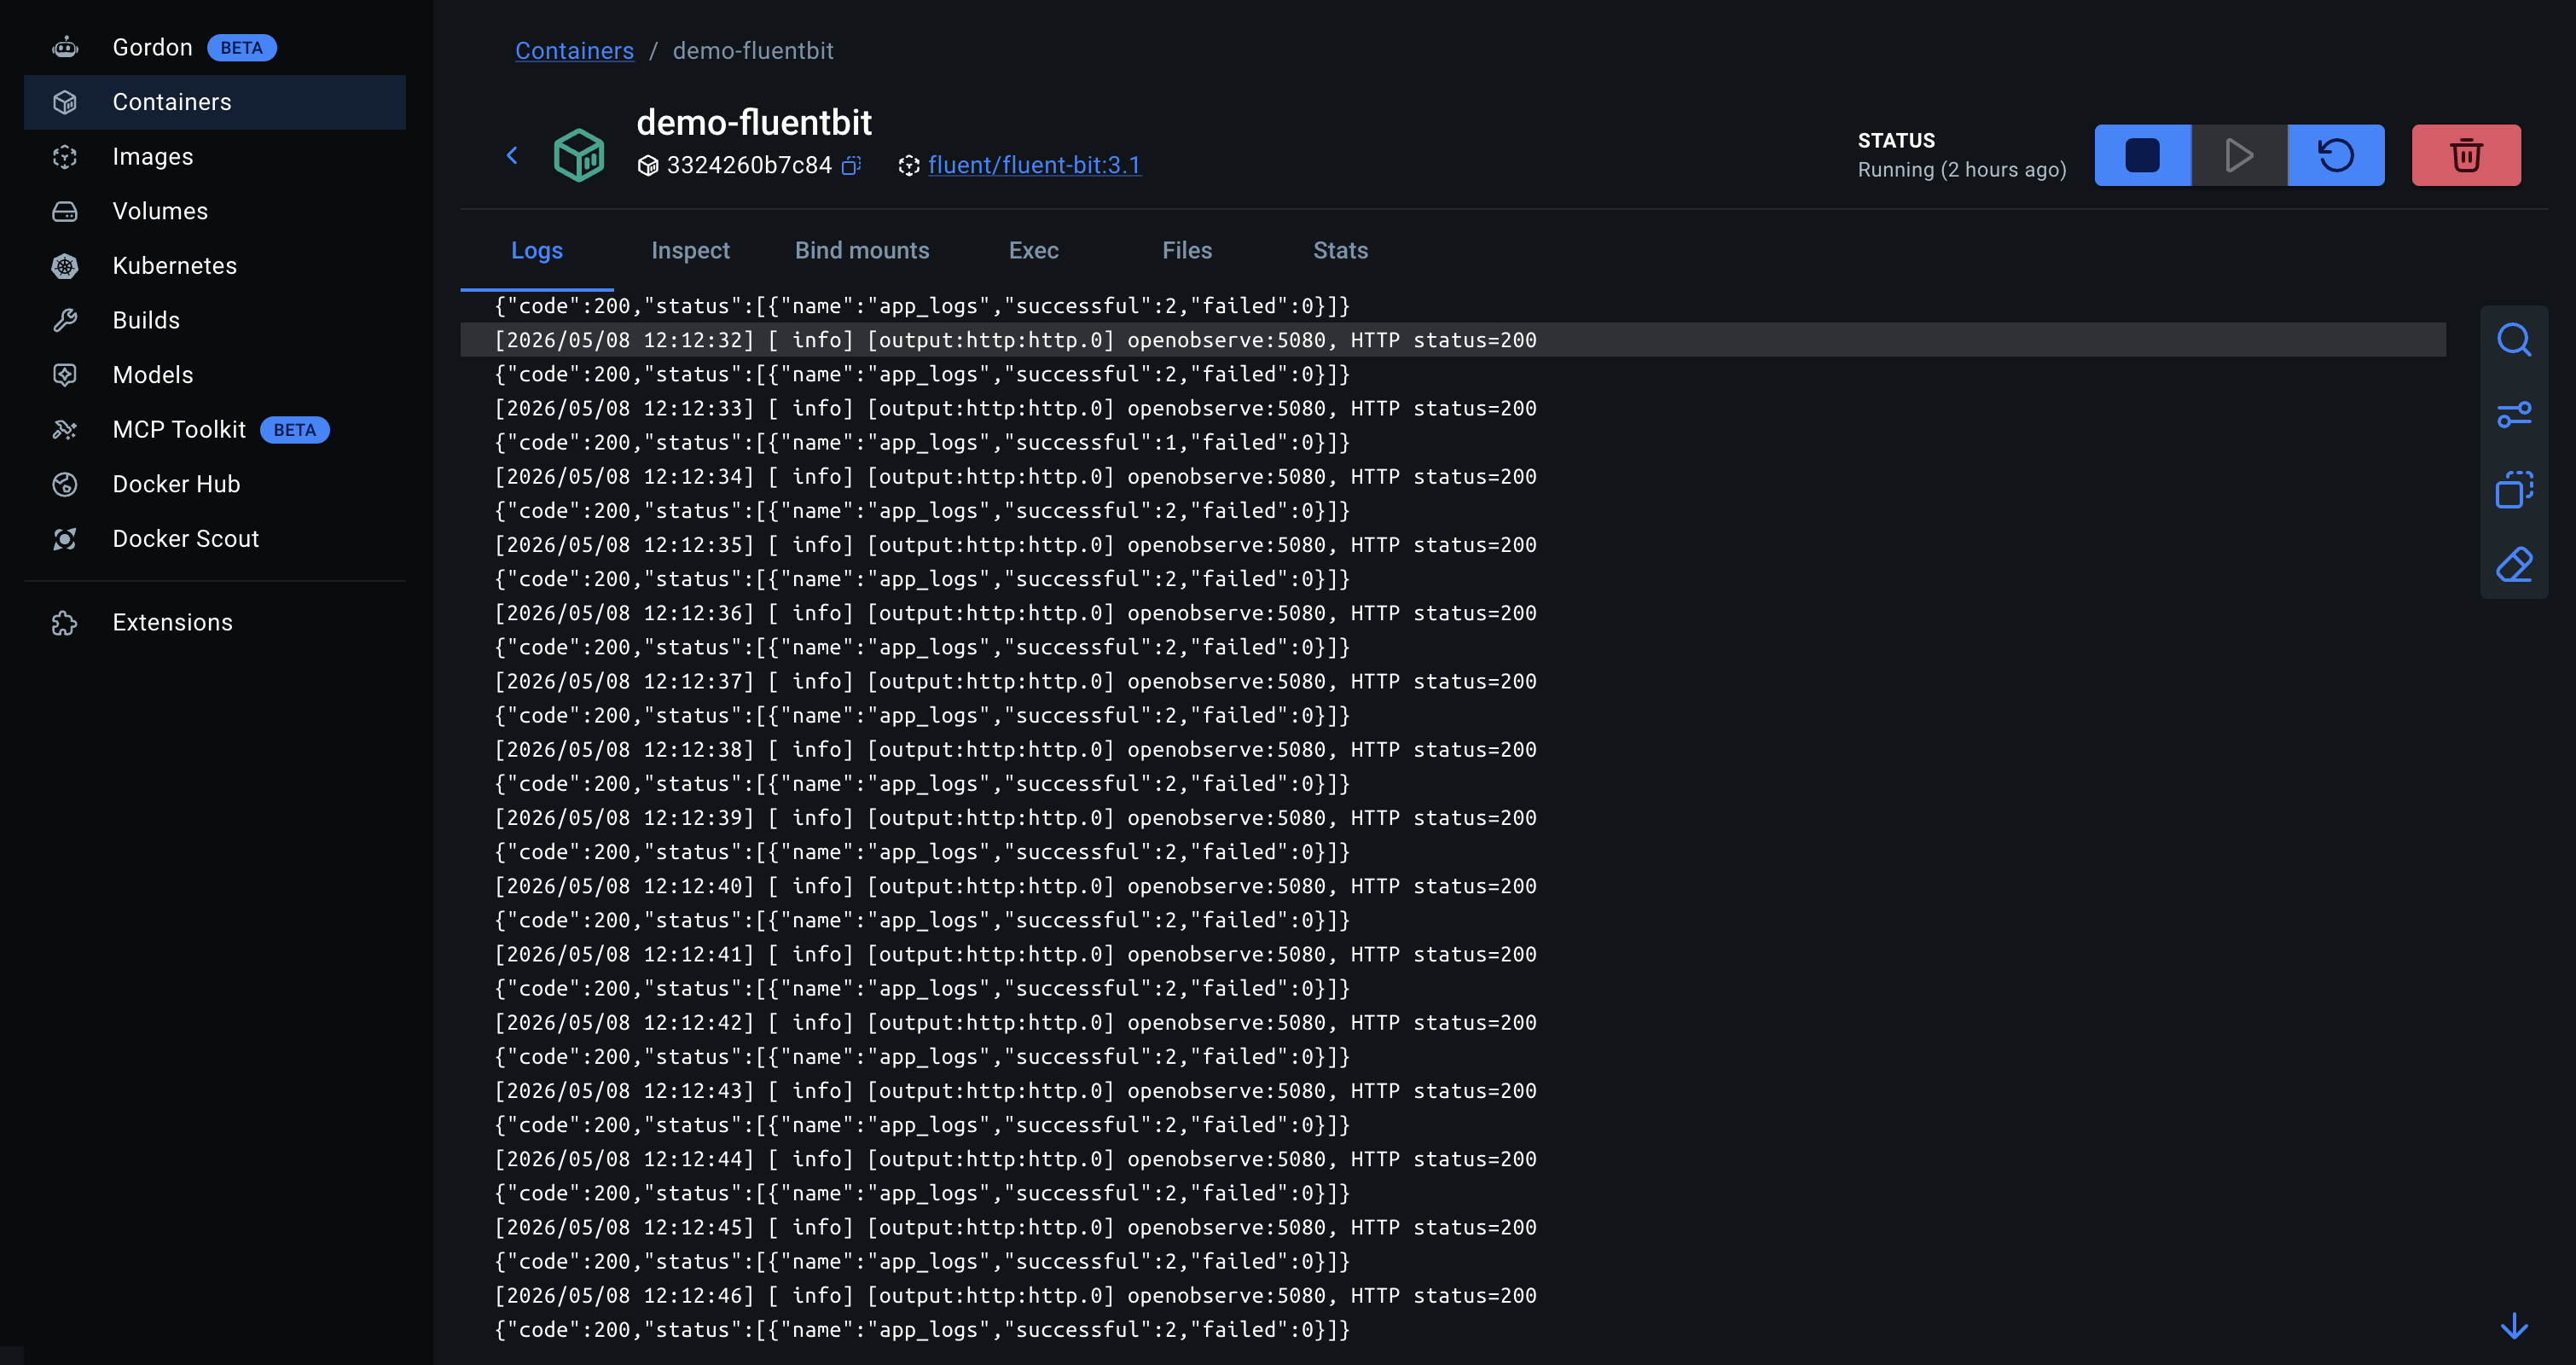Open log display settings icon

[2513, 415]
